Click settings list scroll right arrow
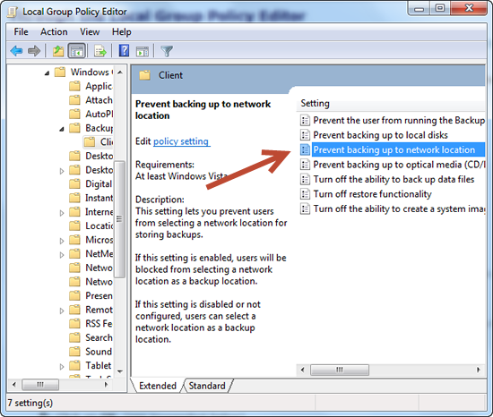Screen dimensions: 493x417 [479, 370]
